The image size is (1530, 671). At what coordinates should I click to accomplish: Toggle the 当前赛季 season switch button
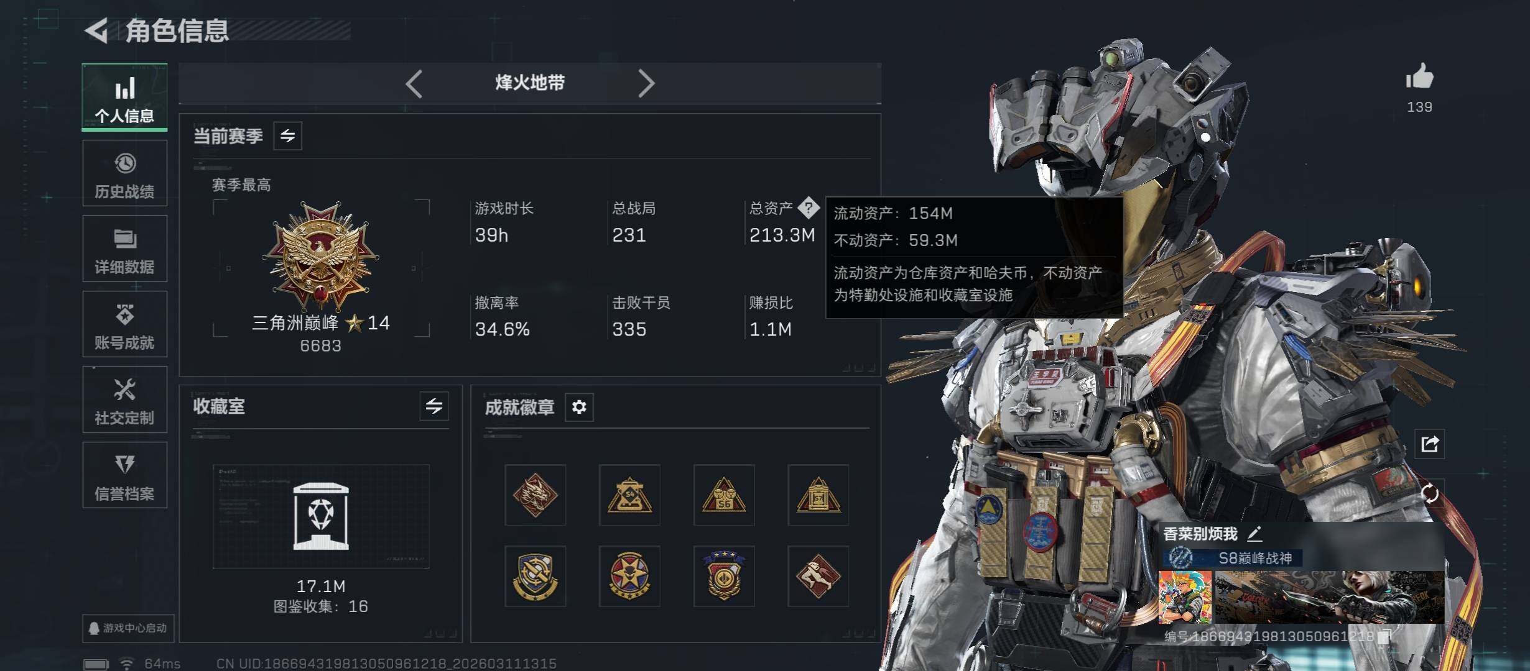click(x=288, y=136)
